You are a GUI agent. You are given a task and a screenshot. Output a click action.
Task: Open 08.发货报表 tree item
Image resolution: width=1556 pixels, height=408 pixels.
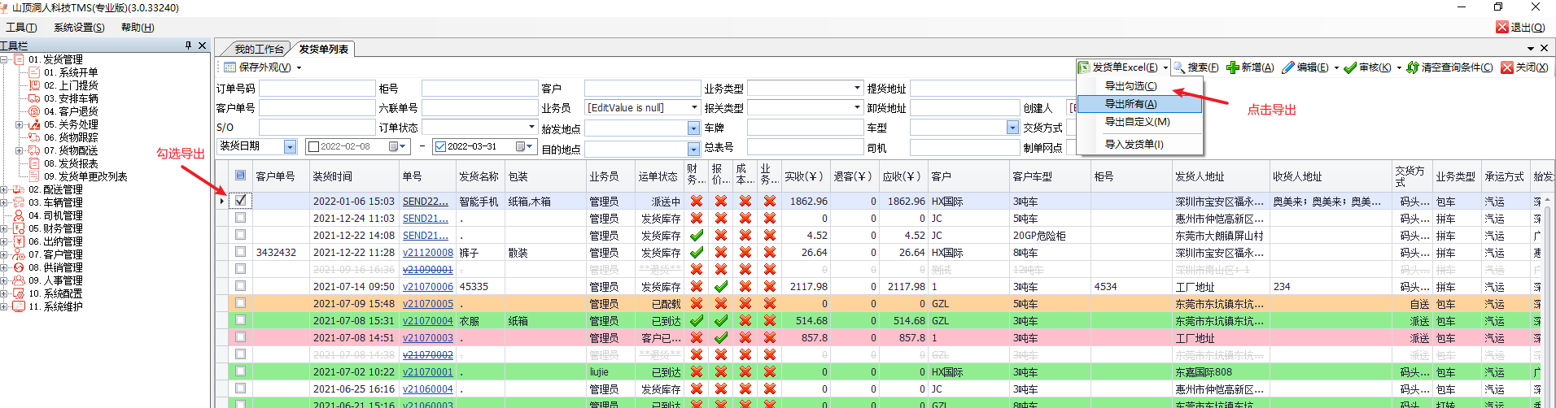point(71,163)
